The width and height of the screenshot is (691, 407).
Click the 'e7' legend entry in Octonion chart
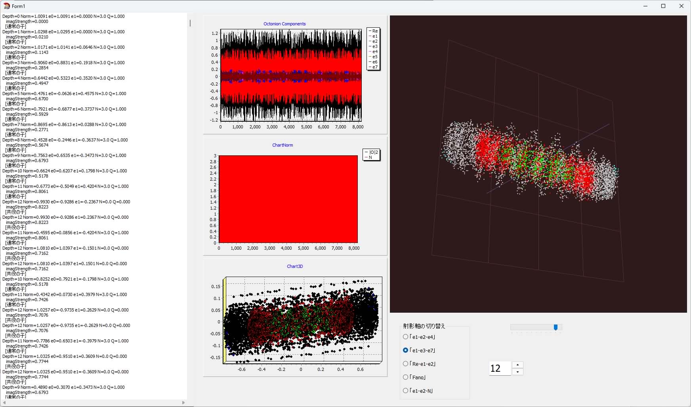pyautogui.click(x=373, y=67)
